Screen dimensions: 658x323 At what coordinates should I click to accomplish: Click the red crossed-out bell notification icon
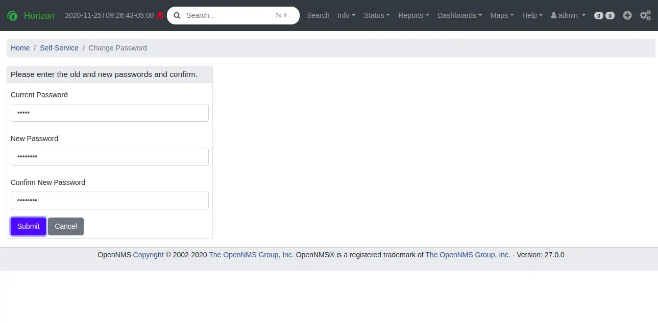pos(160,15)
